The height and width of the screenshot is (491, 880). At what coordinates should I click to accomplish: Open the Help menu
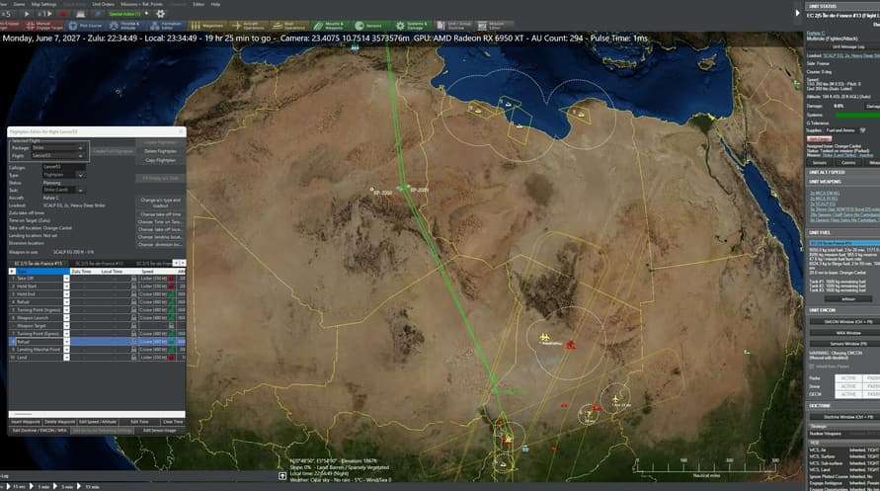(x=215, y=4)
